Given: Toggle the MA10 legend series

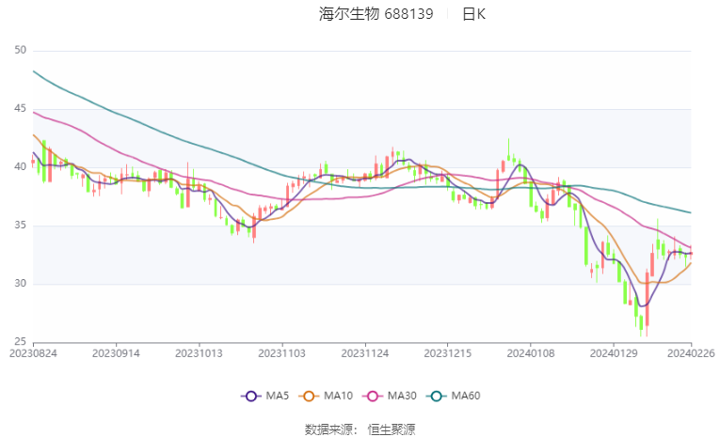Looking at the screenshot, I should coord(326,396).
